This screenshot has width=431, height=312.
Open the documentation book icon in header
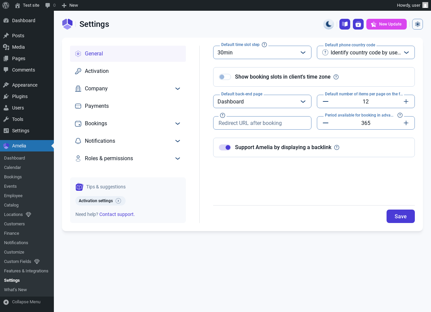pyautogui.click(x=344, y=24)
